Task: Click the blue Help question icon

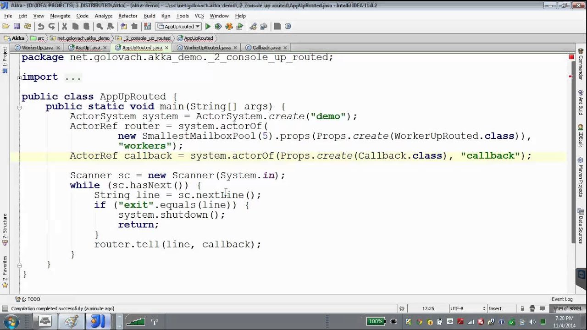Action: pyautogui.click(x=288, y=27)
